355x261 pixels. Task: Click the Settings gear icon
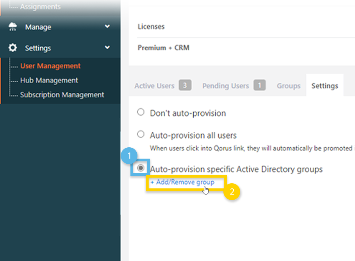click(12, 48)
